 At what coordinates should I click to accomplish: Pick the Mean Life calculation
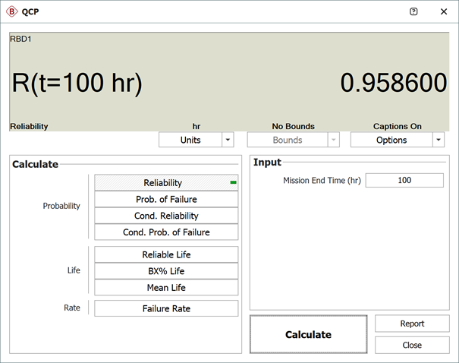(x=166, y=288)
